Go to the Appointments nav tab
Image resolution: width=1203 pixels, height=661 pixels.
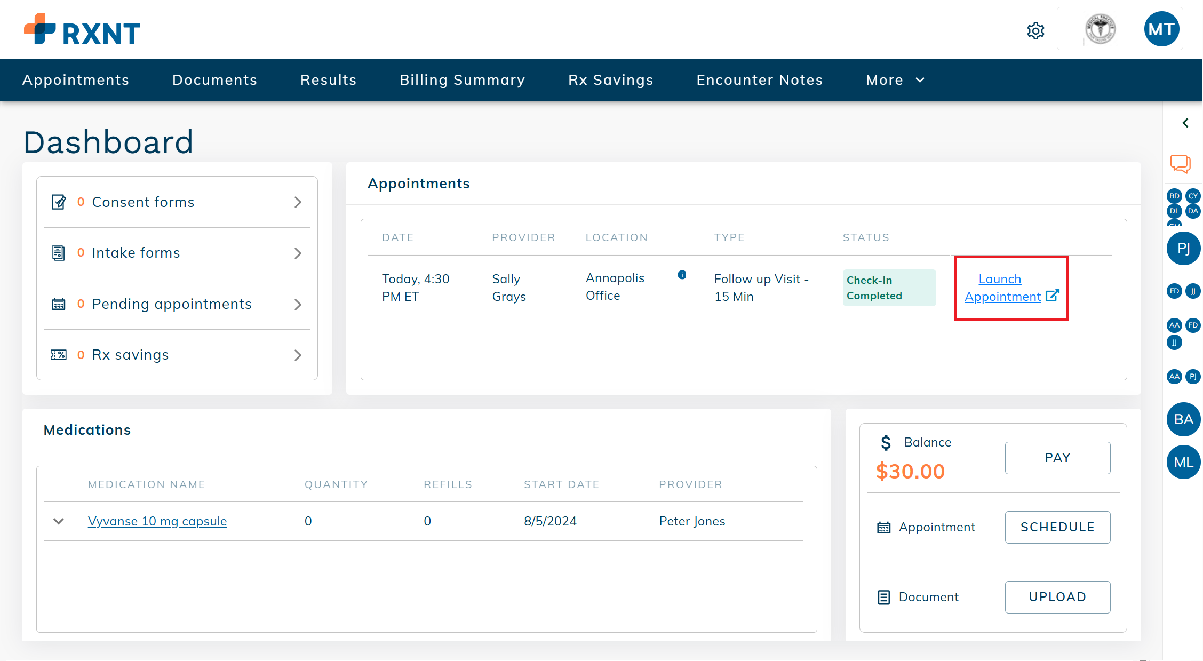coord(75,80)
